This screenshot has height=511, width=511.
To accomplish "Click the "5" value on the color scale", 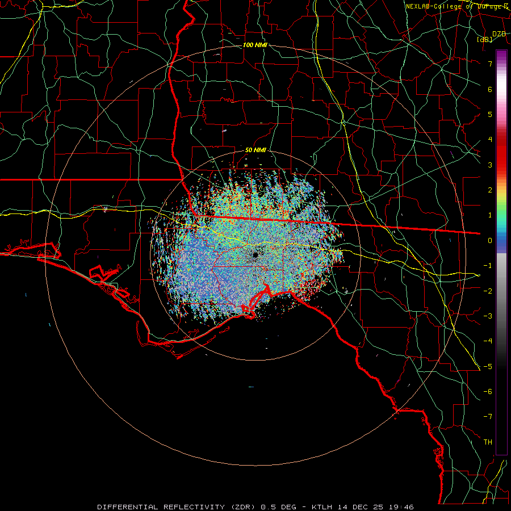I will (x=490, y=114).
